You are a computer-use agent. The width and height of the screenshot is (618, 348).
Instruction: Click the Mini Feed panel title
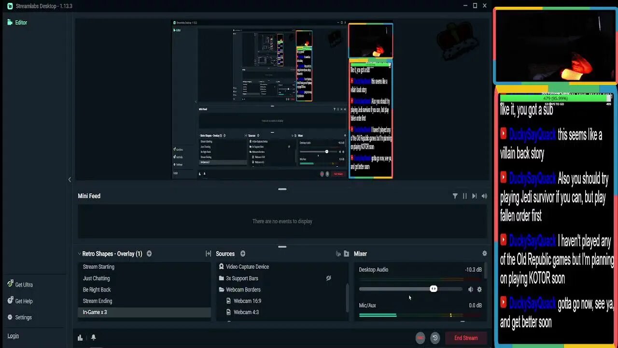(x=89, y=196)
